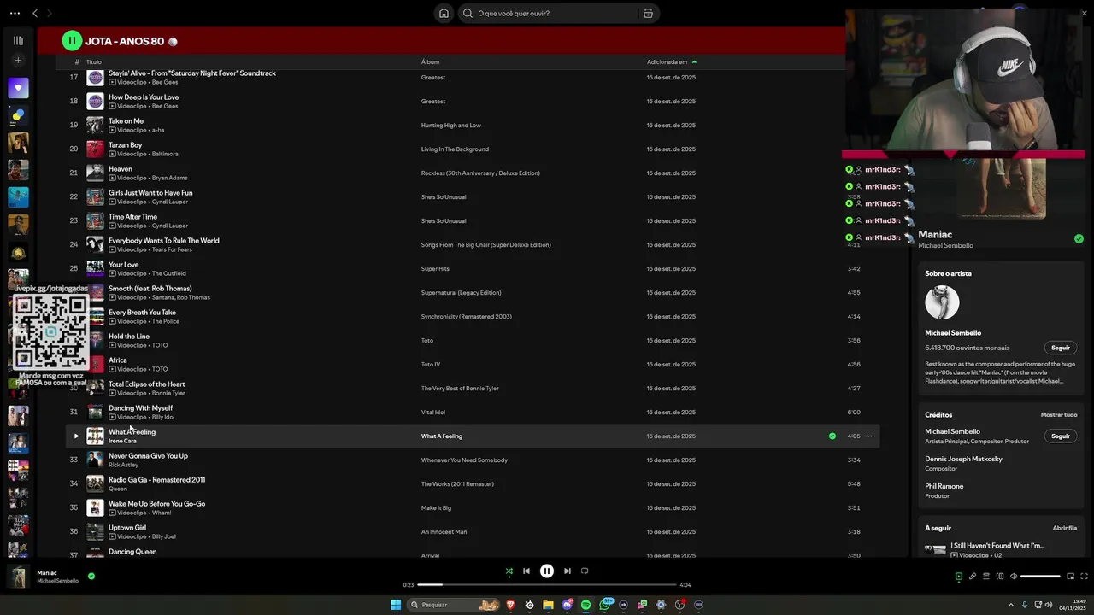
Task: Select Radio Ga Ga - Remastered 2011 track
Action: (x=156, y=480)
